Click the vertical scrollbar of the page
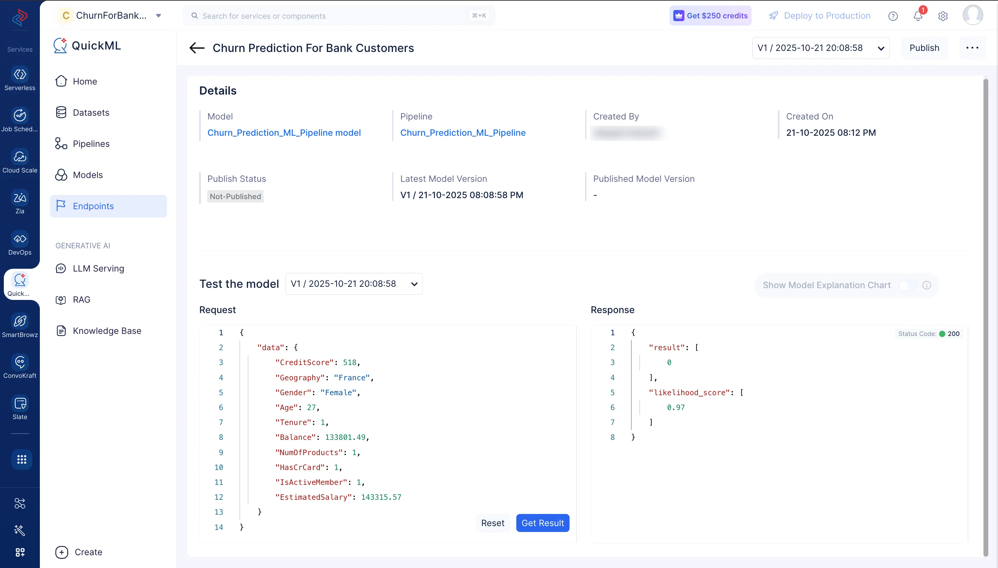The image size is (998, 568). (986, 312)
